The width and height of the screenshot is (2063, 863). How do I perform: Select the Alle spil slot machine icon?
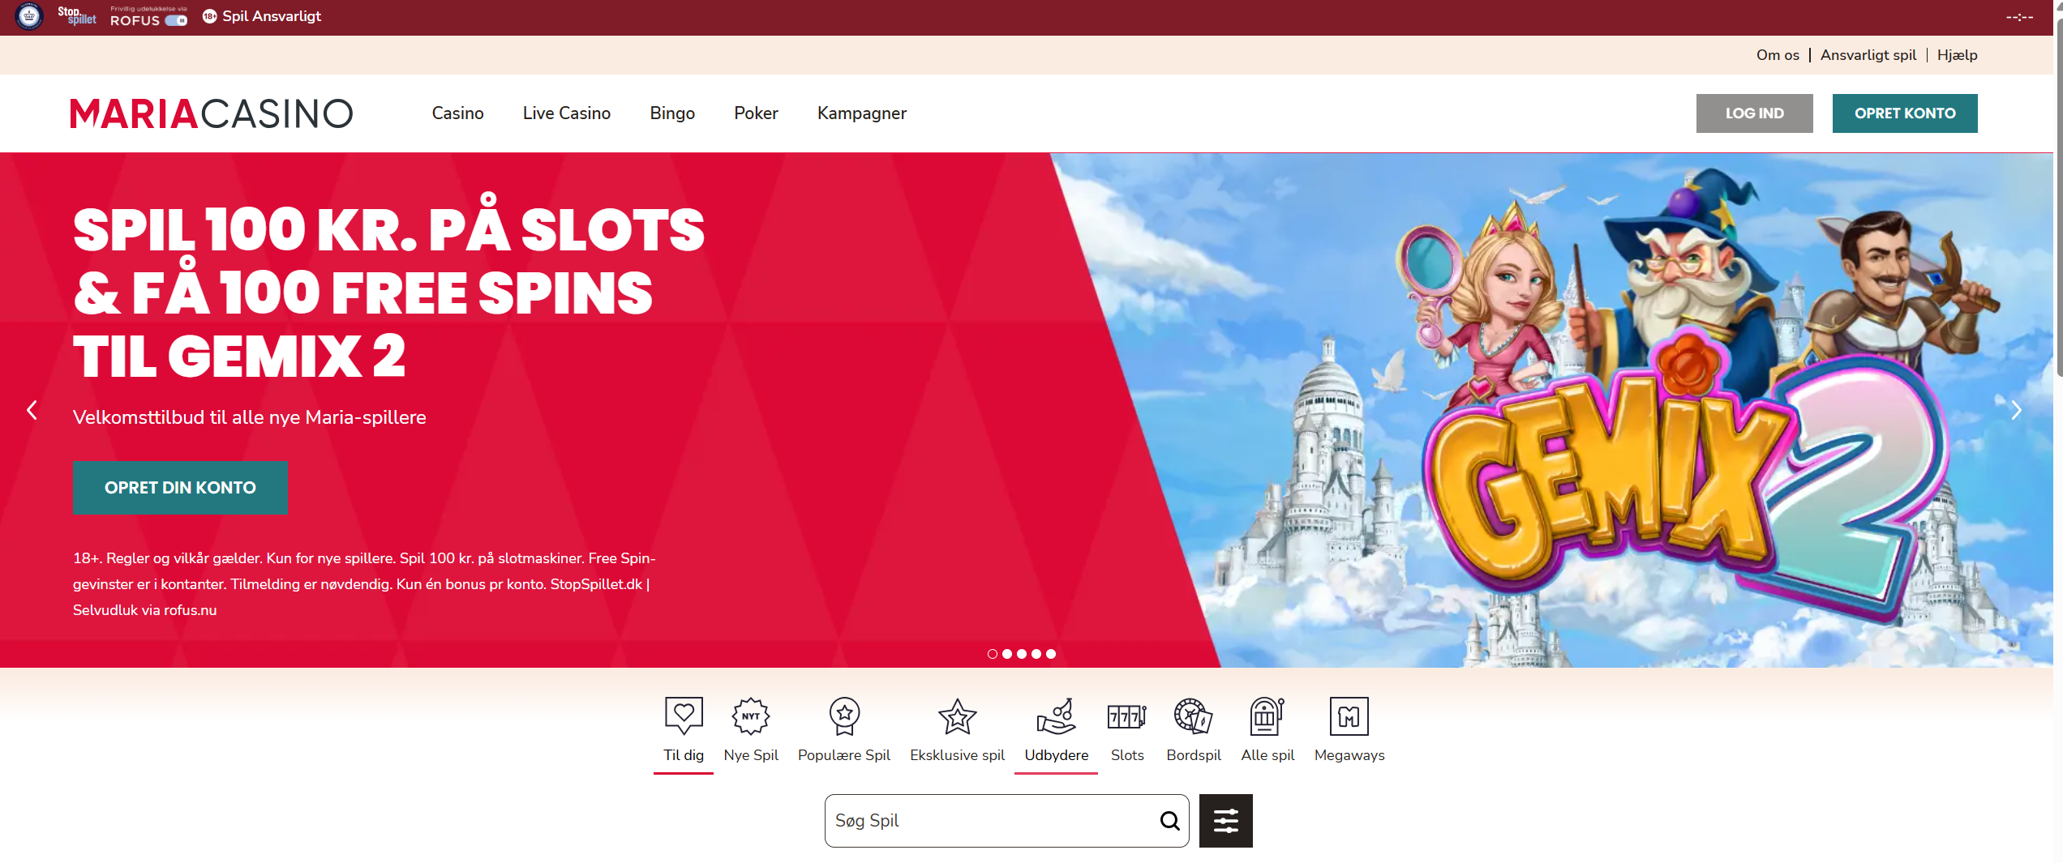[x=1267, y=716]
